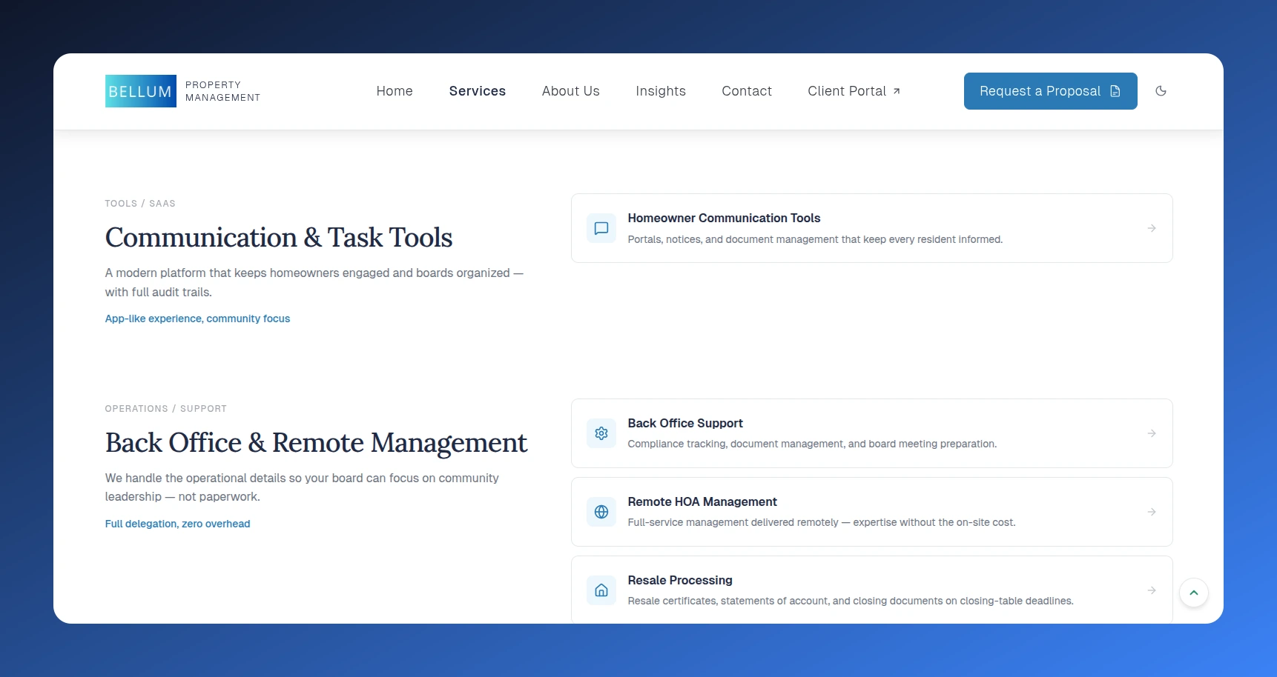Click the scroll-to-top chevron button
Viewport: 1277px width, 677px height.
coord(1194,593)
